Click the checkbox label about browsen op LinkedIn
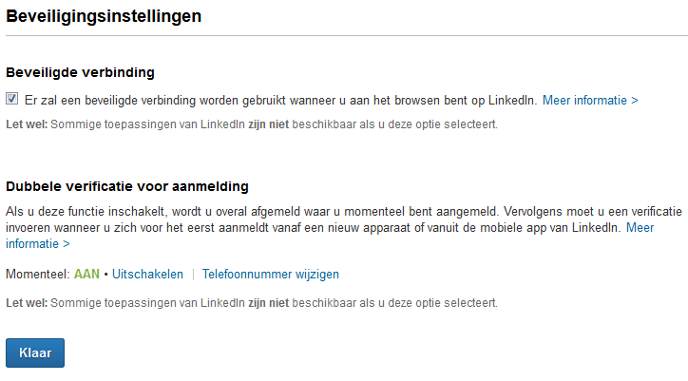This screenshot has height=381, width=688. [281, 99]
